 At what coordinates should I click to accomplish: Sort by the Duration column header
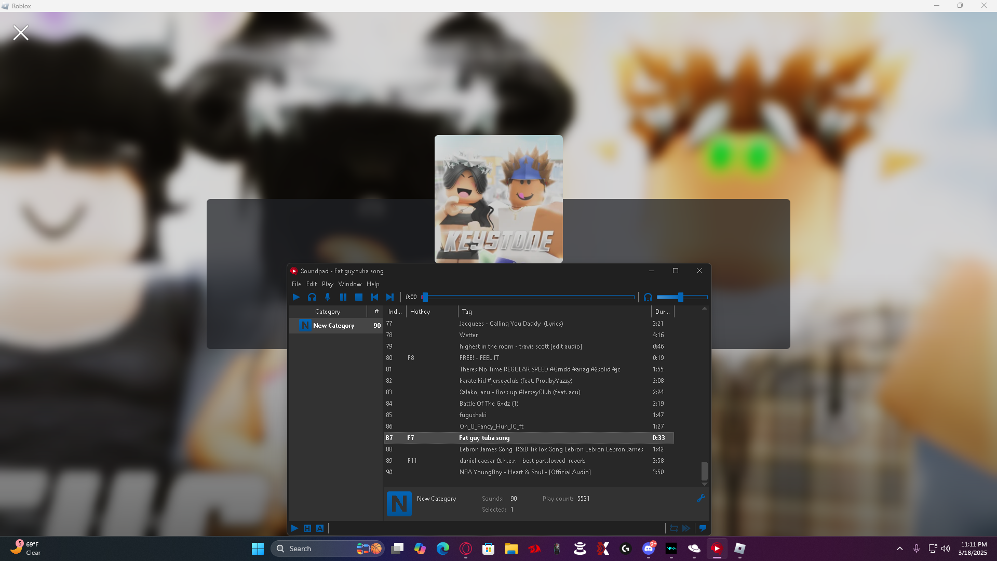pos(663,312)
